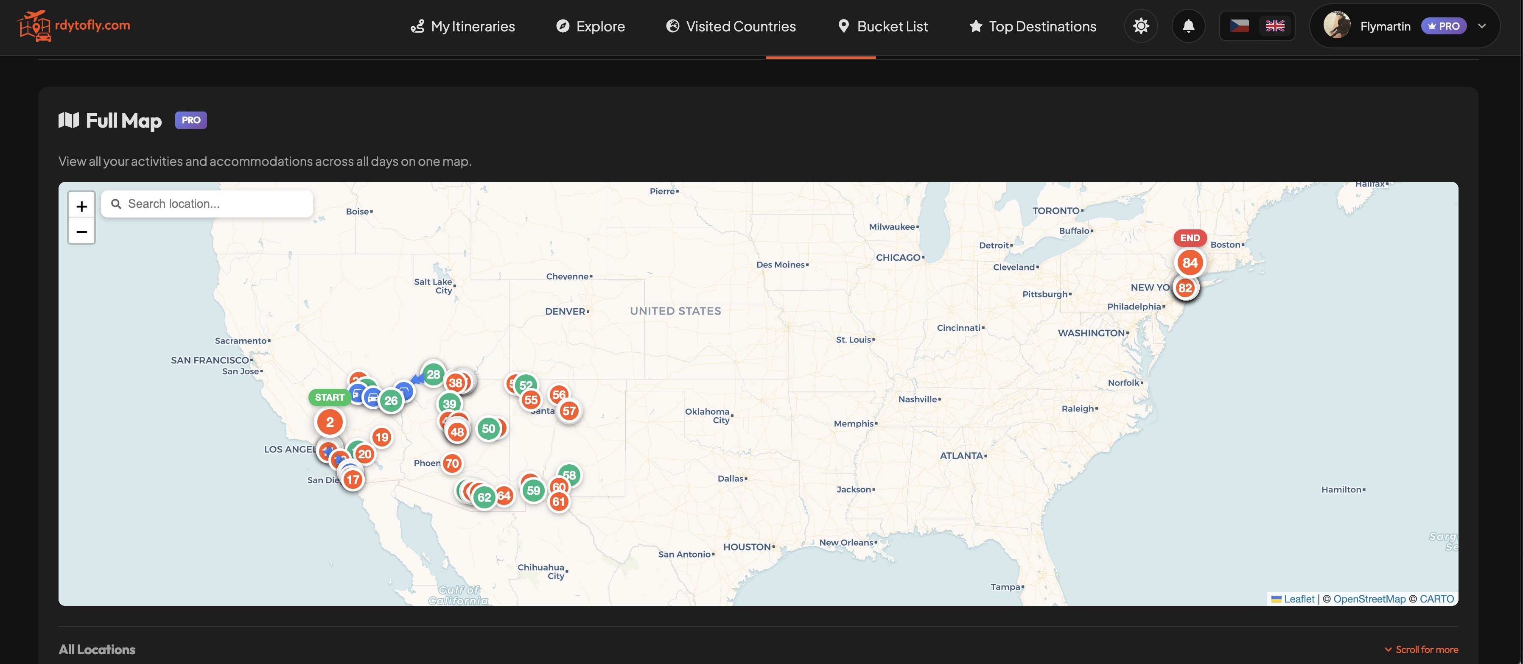Image resolution: width=1523 pixels, height=664 pixels.
Task: Click the magnifier icon in search box
Action: pyautogui.click(x=117, y=203)
